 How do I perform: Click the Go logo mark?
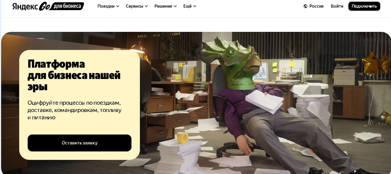pos(44,7)
